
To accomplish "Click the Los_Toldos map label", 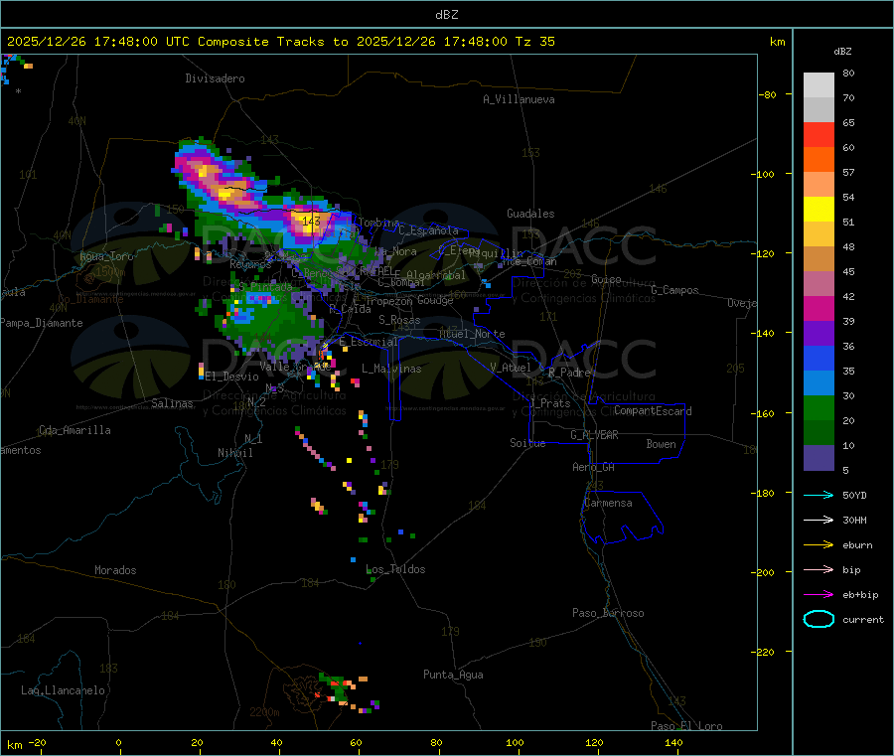I will click(x=395, y=569).
